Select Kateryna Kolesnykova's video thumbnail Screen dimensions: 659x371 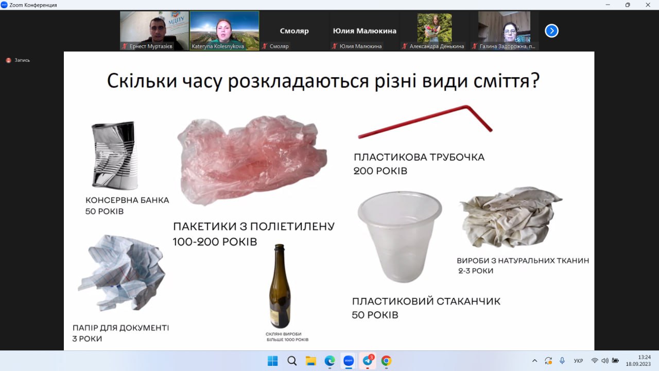(x=224, y=30)
